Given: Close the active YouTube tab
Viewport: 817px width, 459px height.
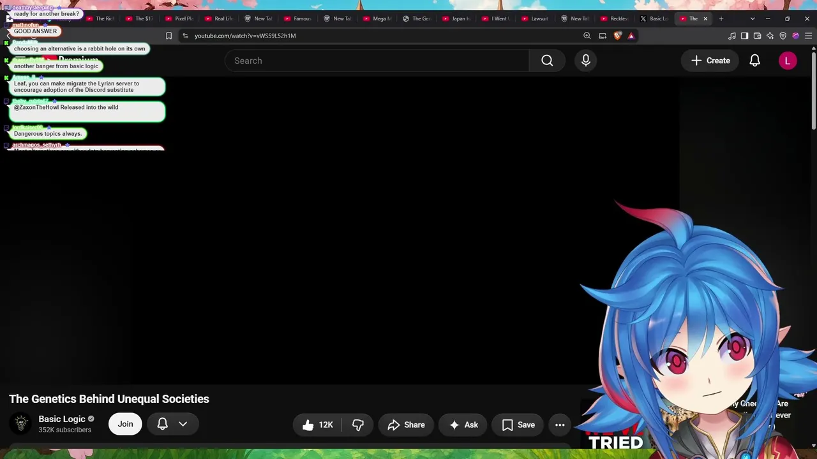Looking at the screenshot, I should (x=705, y=18).
